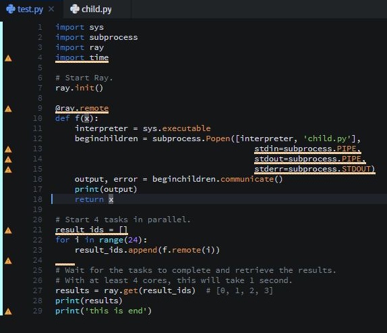Click 'print(results)' on line 28
The width and height of the screenshot is (387, 333).
click(89, 301)
